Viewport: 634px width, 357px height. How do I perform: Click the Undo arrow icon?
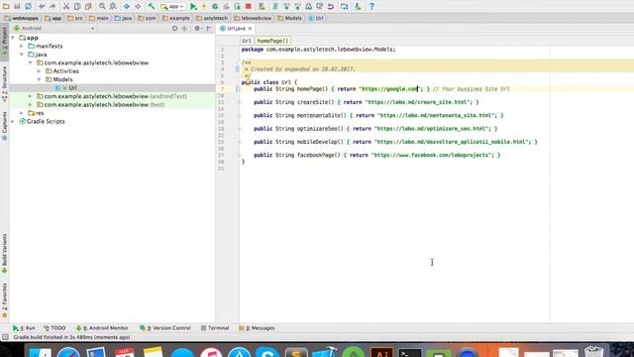tap(42, 6)
